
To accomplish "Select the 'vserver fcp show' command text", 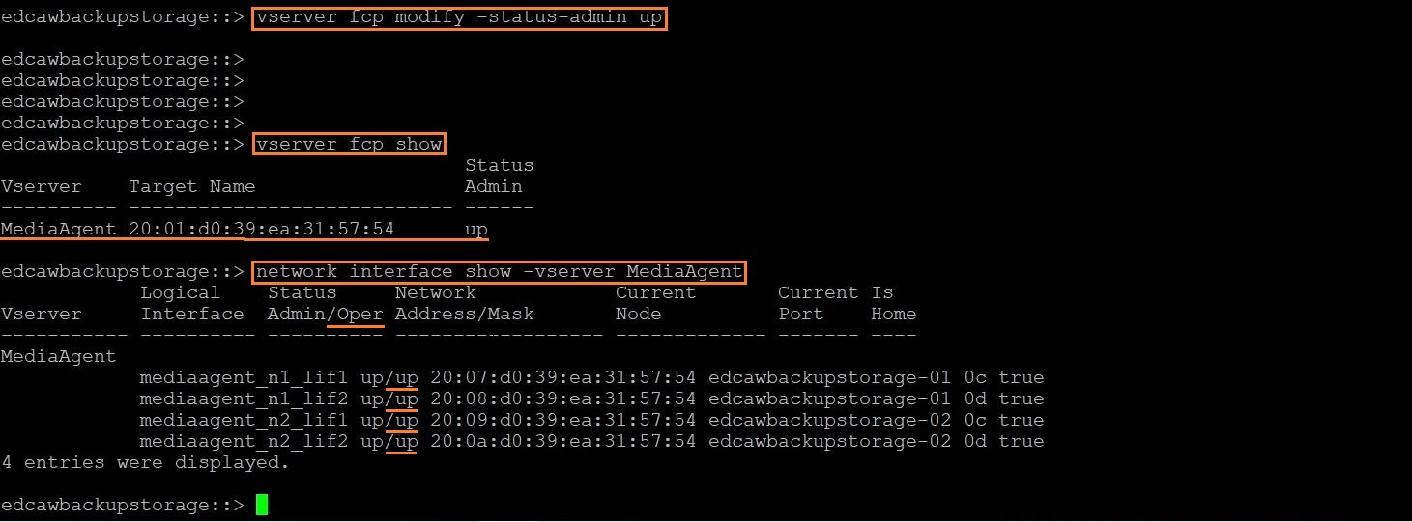I will [350, 145].
